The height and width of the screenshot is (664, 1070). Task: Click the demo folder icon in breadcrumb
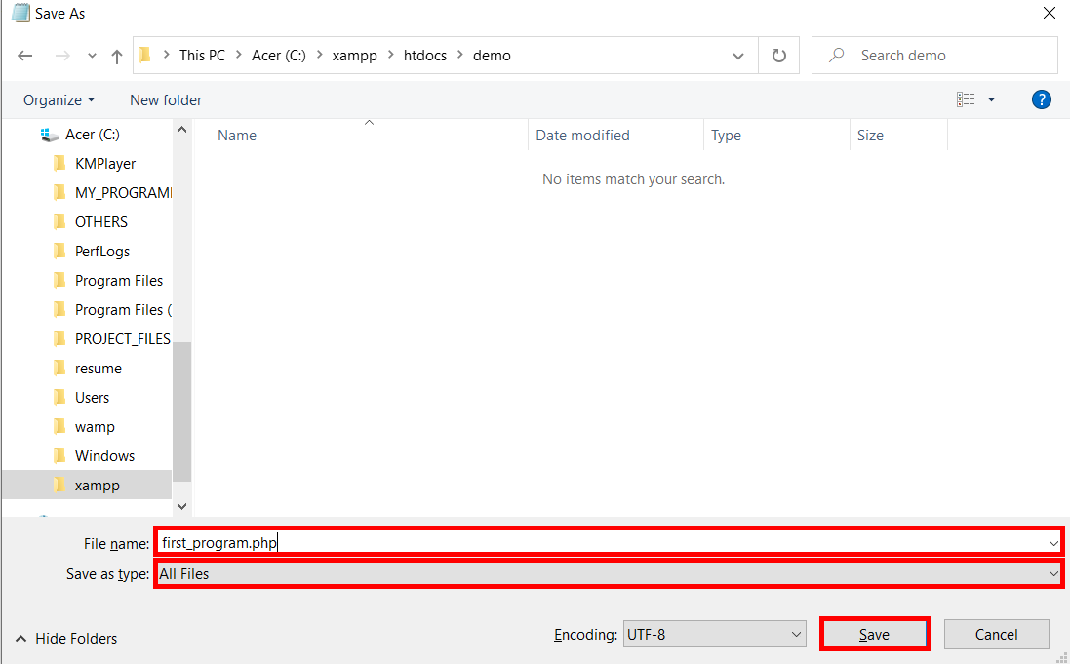145,55
